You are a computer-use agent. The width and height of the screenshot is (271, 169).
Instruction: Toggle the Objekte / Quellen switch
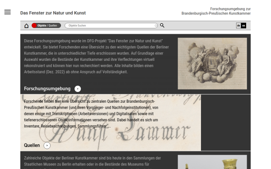(x=46, y=26)
